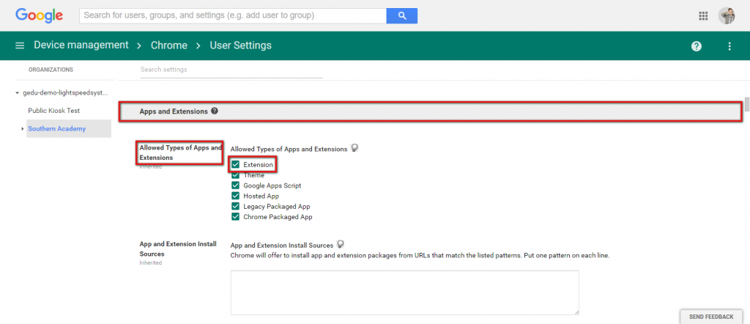Uncheck the Hosted App checkbox
Viewport: 750px width, 324px height.
click(235, 196)
